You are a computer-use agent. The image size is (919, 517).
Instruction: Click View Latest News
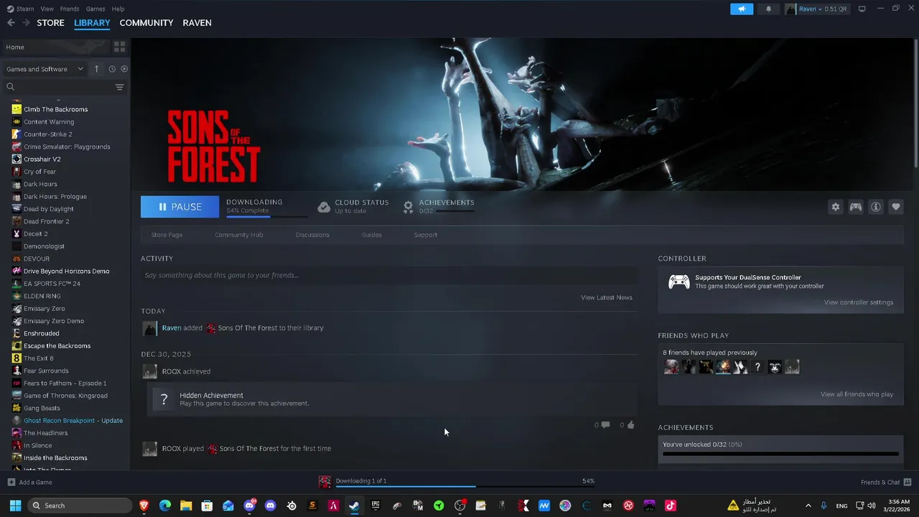[x=607, y=297]
